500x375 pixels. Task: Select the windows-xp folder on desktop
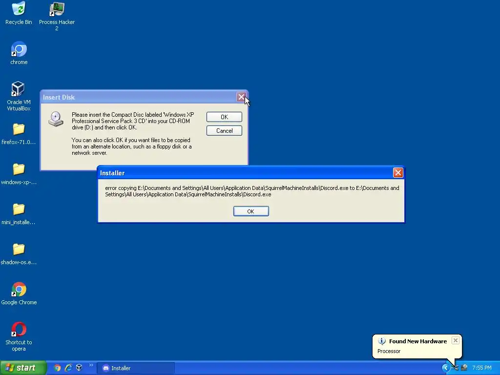coord(19,174)
